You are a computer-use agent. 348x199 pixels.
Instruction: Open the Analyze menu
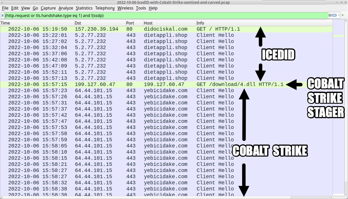point(66,8)
